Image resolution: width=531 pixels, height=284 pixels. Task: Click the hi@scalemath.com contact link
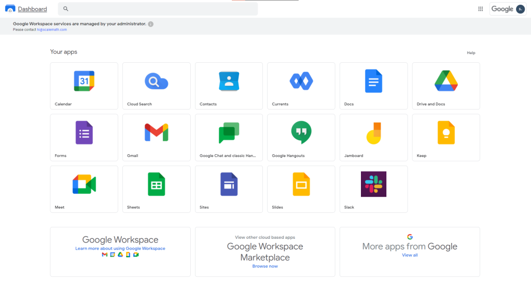[52, 30]
